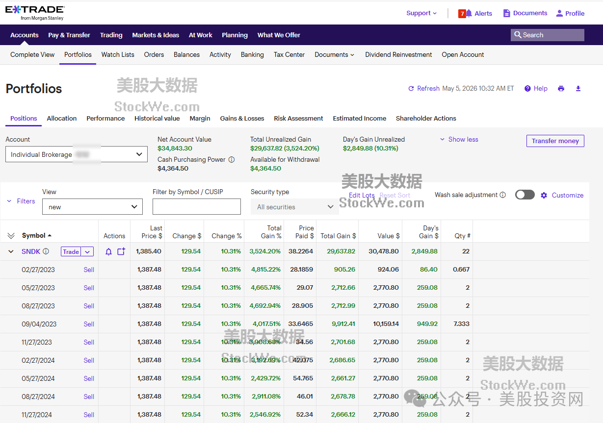Open the Planning menu
Viewport: 603px width, 423px height.
click(x=235, y=35)
